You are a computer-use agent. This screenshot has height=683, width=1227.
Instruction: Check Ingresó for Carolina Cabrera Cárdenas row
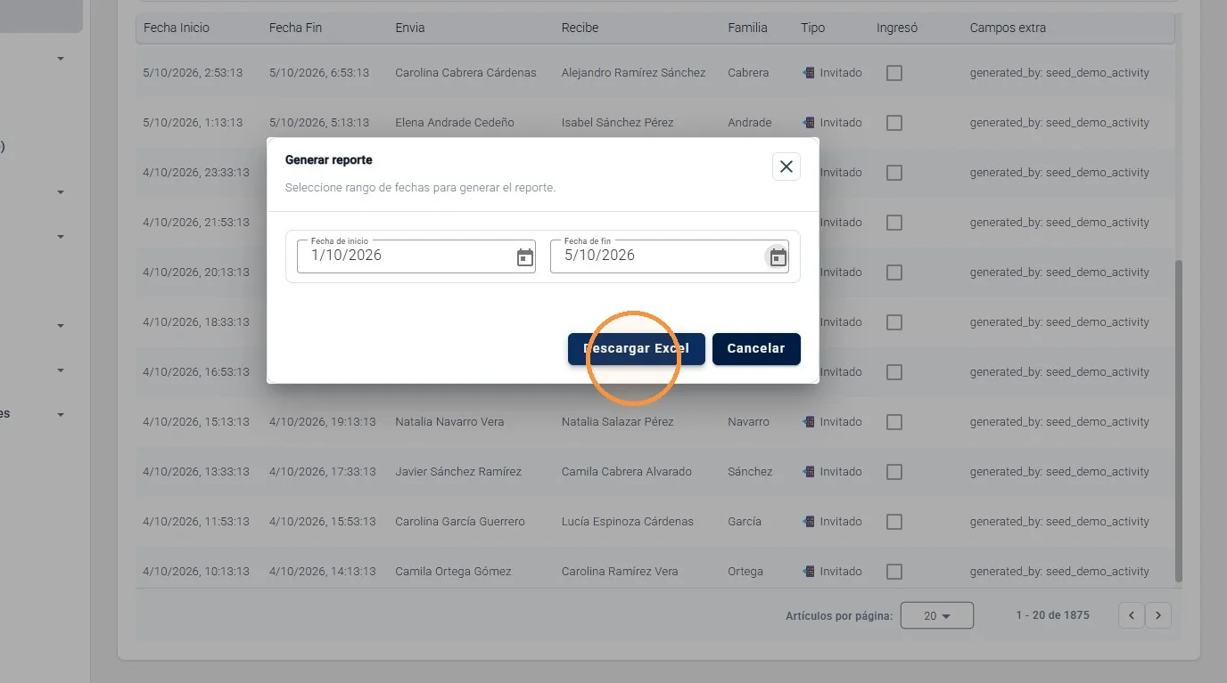click(894, 73)
